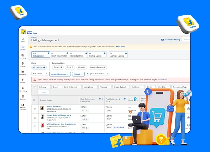The image size is (210, 152).
Task: Select the MinOQ 2 recommendation chip
Action: point(82,67)
